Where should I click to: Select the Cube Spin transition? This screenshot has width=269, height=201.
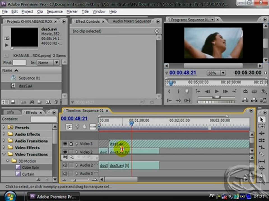pyautogui.click(x=30, y=167)
